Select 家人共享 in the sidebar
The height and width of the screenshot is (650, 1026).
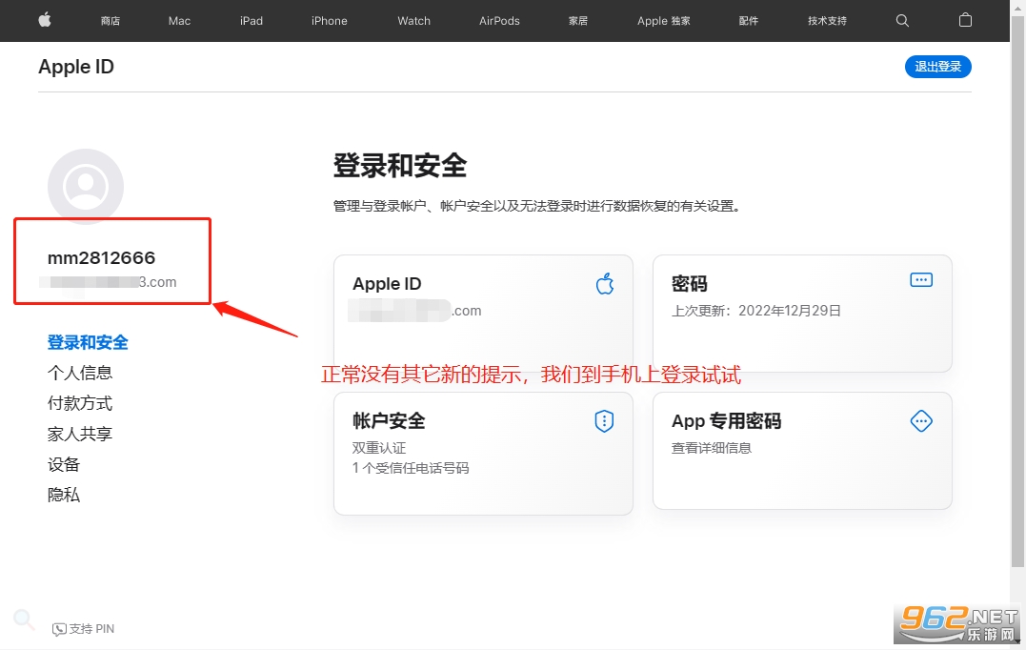(80, 434)
